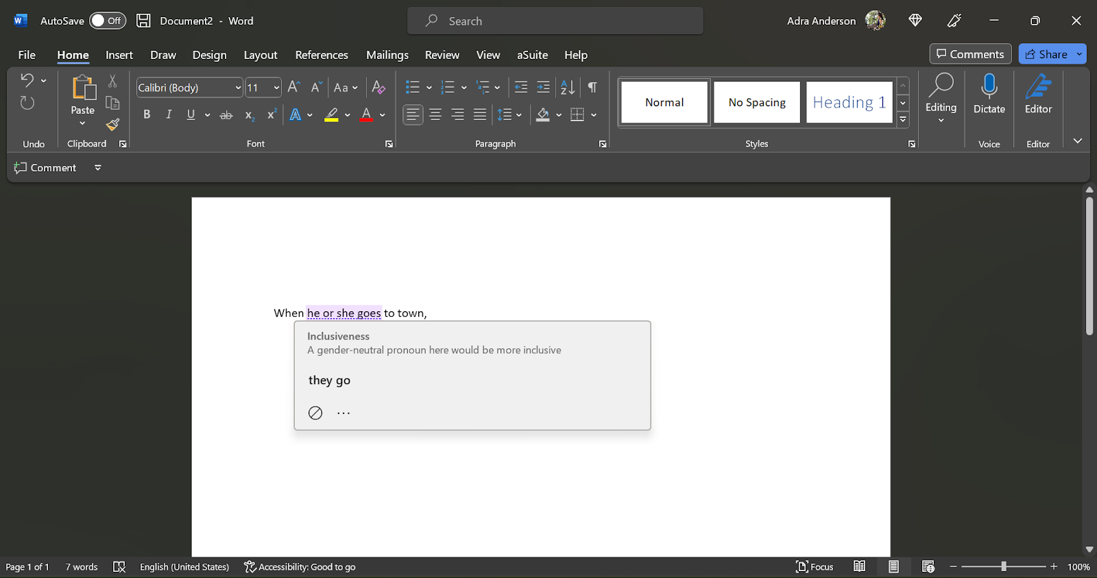
Task: Apply the No Spacing style
Action: [x=757, y=102]
